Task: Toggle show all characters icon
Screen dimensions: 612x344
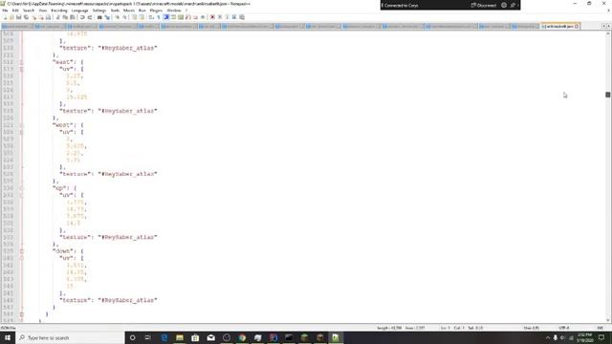Action: 159,17
